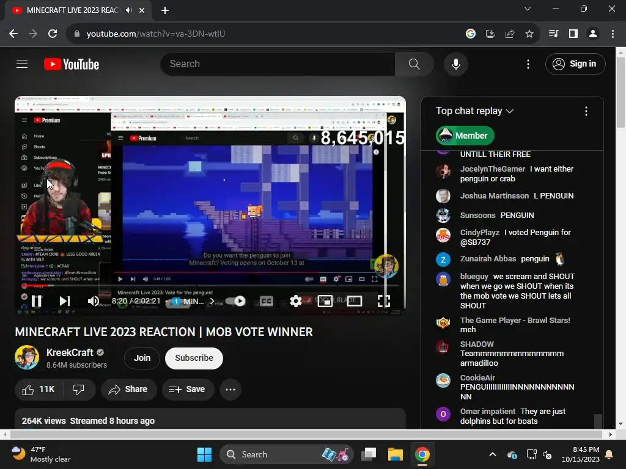Seek on the video progress bar
This screenshot has width=626, height=469.
(x=210, y=286)
